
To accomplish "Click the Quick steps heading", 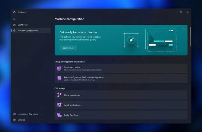I will [60, 88].
